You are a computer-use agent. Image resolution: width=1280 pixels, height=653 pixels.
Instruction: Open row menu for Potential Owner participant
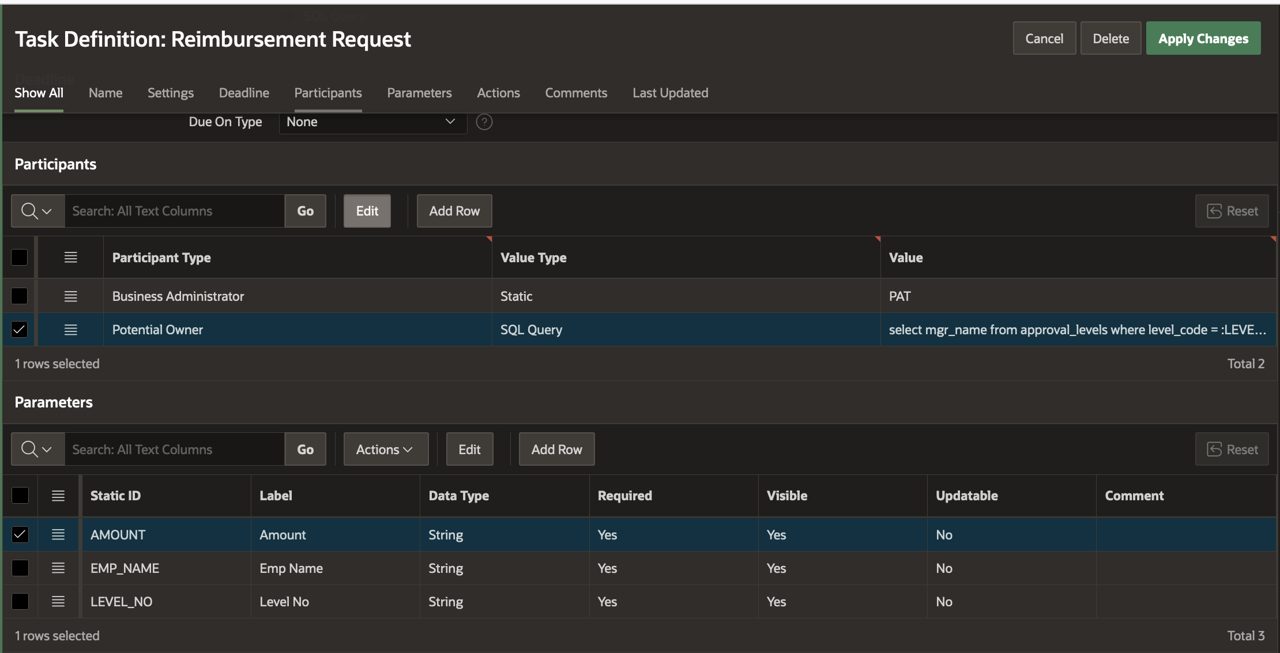click(x=70, y=330)
